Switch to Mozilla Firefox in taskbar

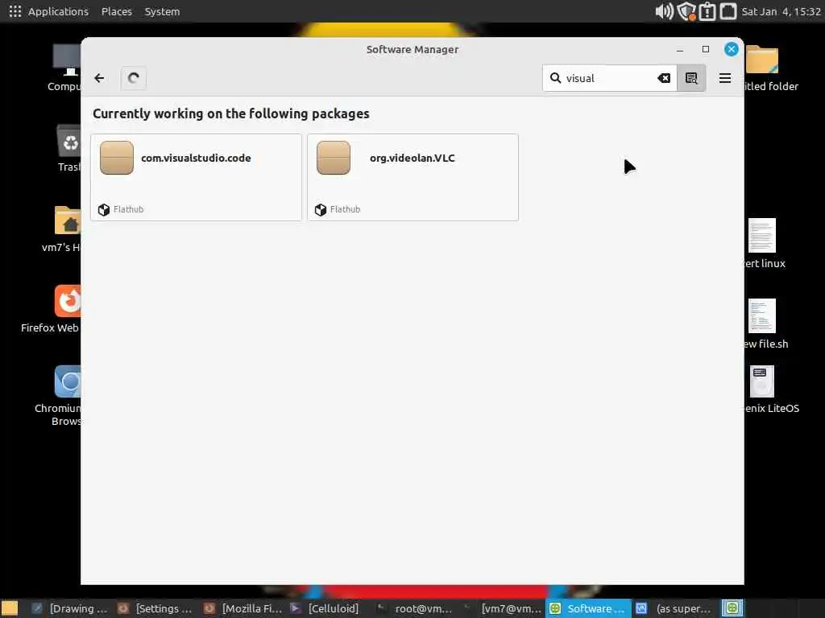pyautogui.click(x=243, y=608)
